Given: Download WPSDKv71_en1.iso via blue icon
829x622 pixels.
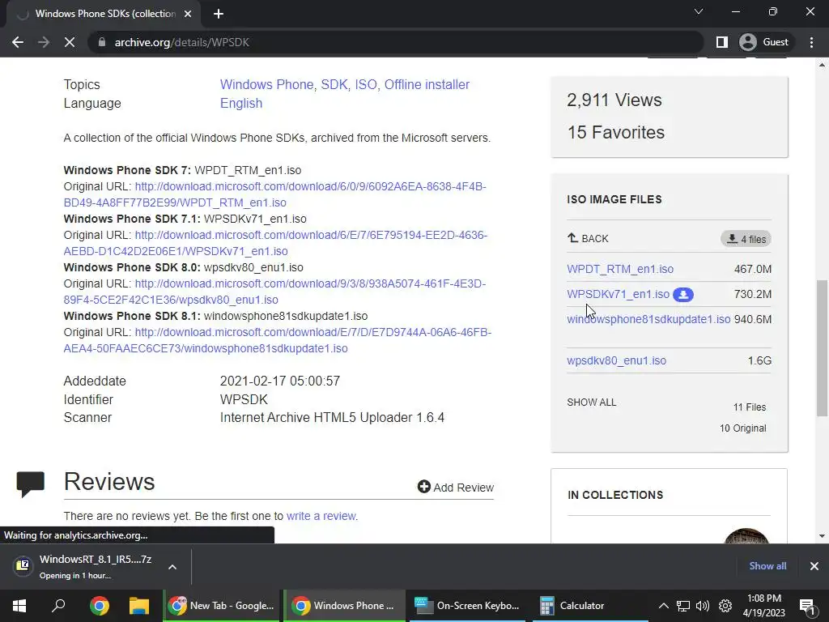Looking at the screenshot, I should click(683, 295).
